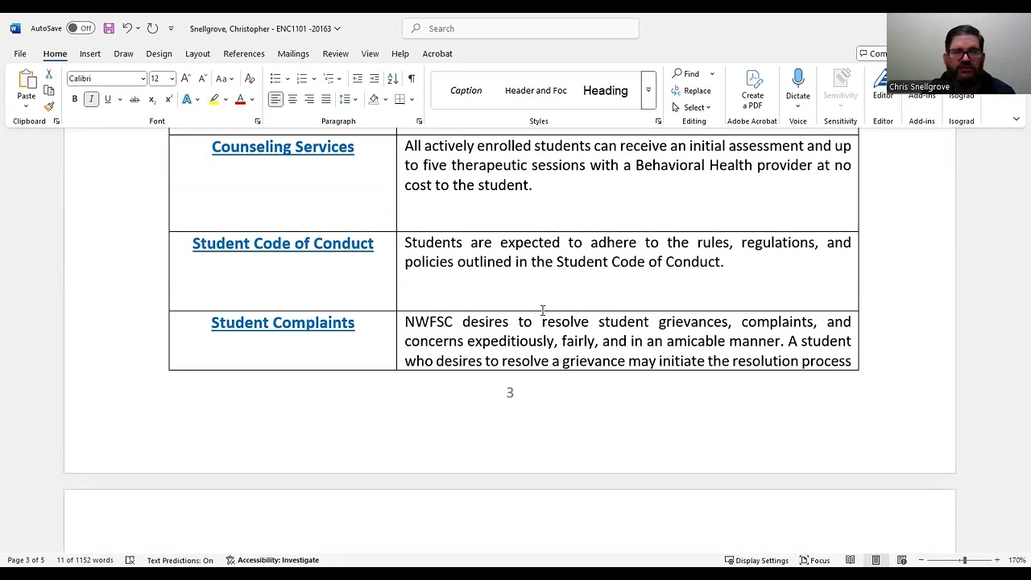Switch to the Insert tab
The height and width of the screenshot is (580, 1031).
click(x=90, y=53)
